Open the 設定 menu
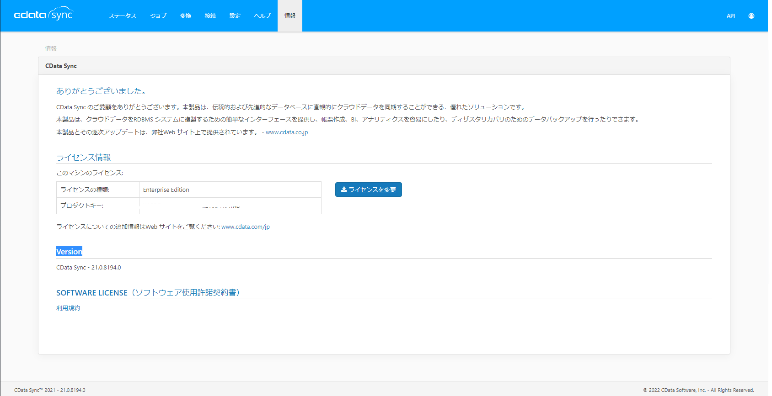Image resolution: width=772 pixels, height=396 pixels. click(235, 16)
